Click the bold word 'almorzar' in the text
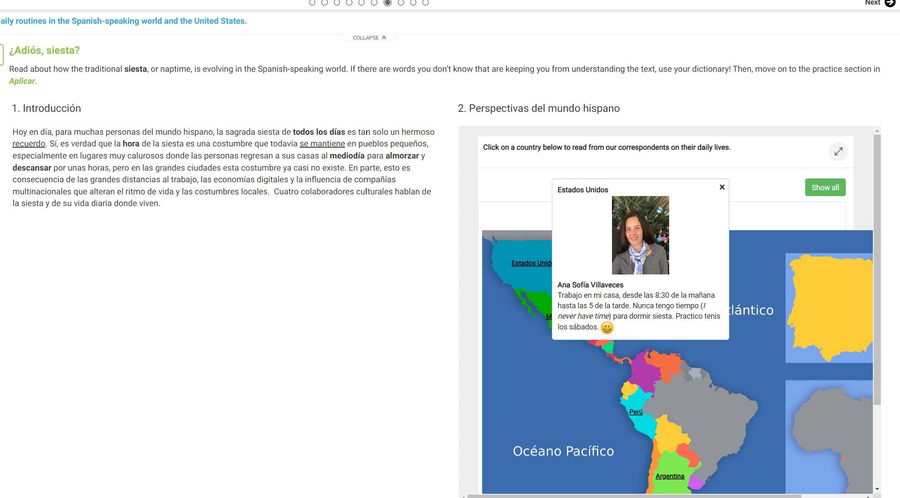The image size is (900, 498). [402, 156]
